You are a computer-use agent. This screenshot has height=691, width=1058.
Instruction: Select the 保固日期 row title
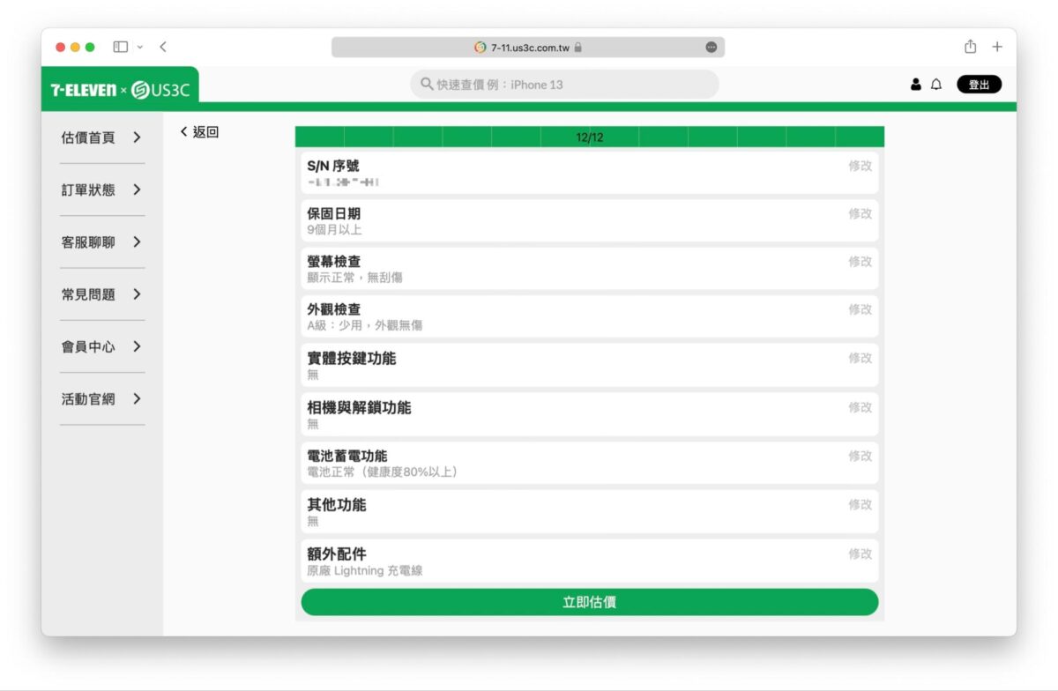(x=333, y=213)
